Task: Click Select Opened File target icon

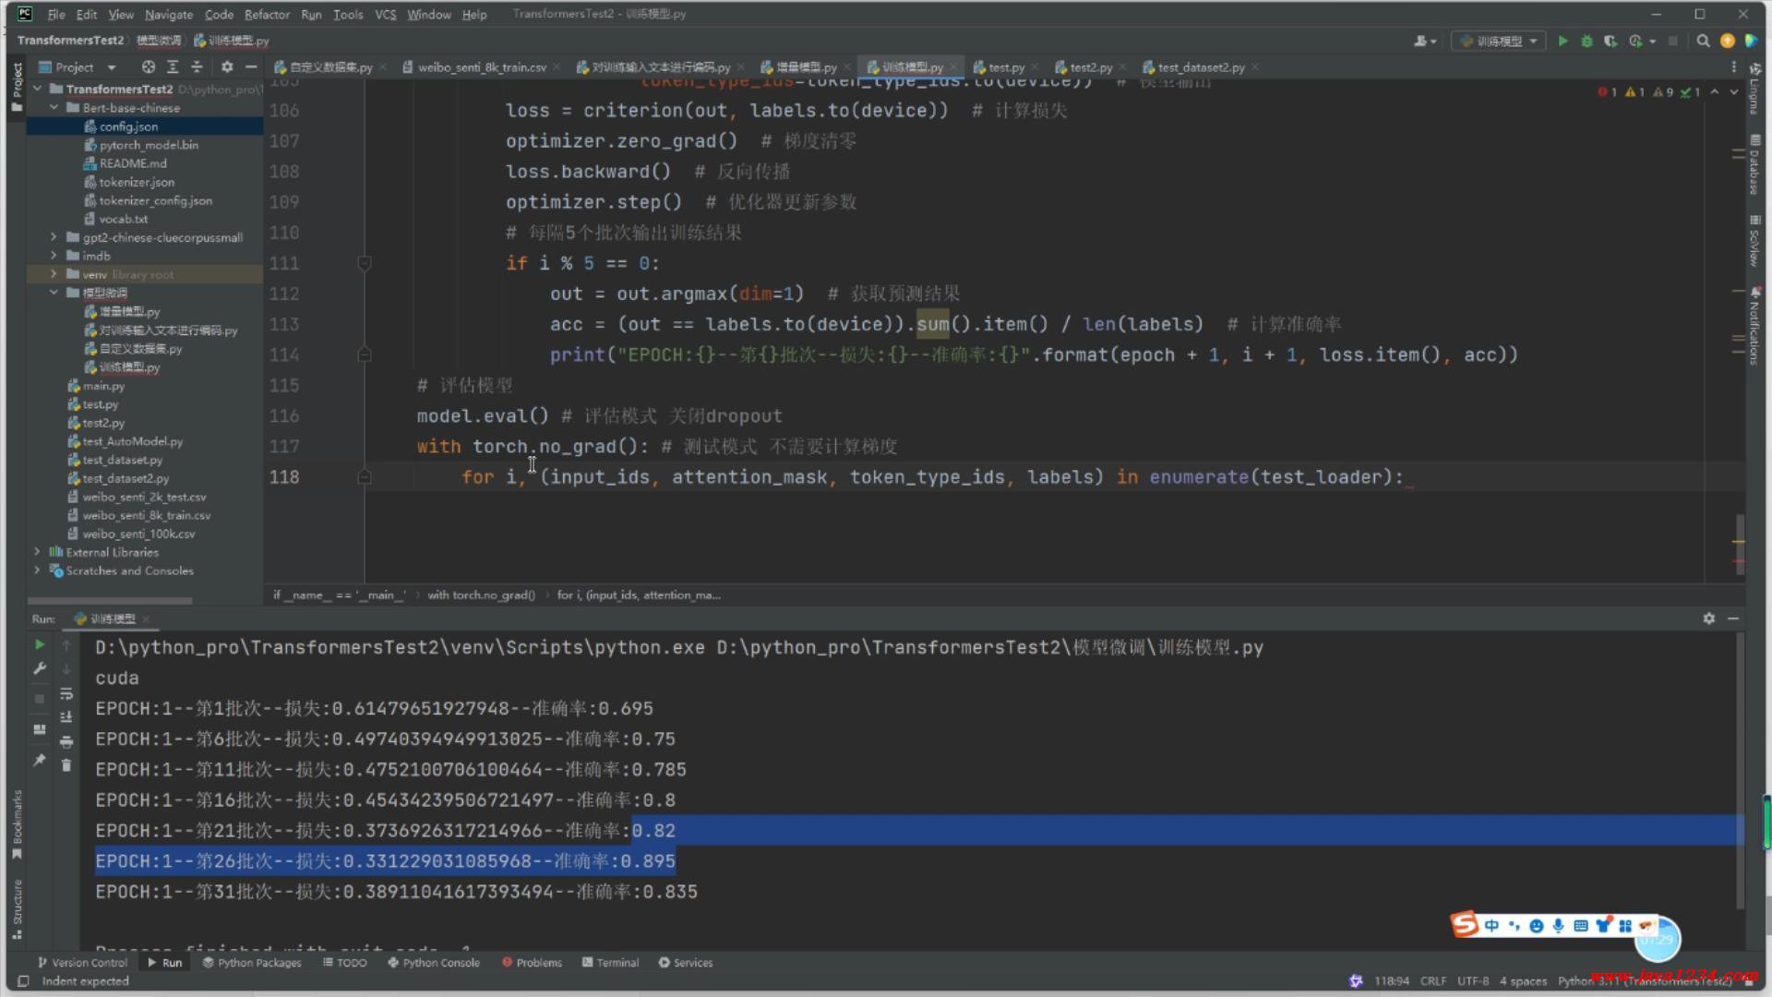Action: tap(148, 67)
